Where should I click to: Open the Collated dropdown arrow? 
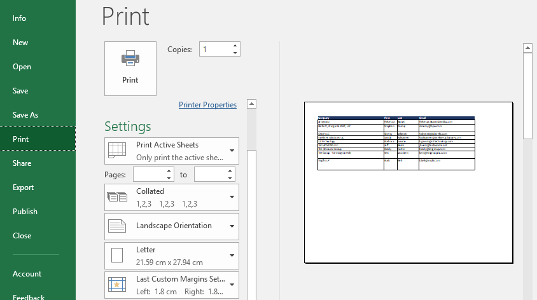click(231, 198)
